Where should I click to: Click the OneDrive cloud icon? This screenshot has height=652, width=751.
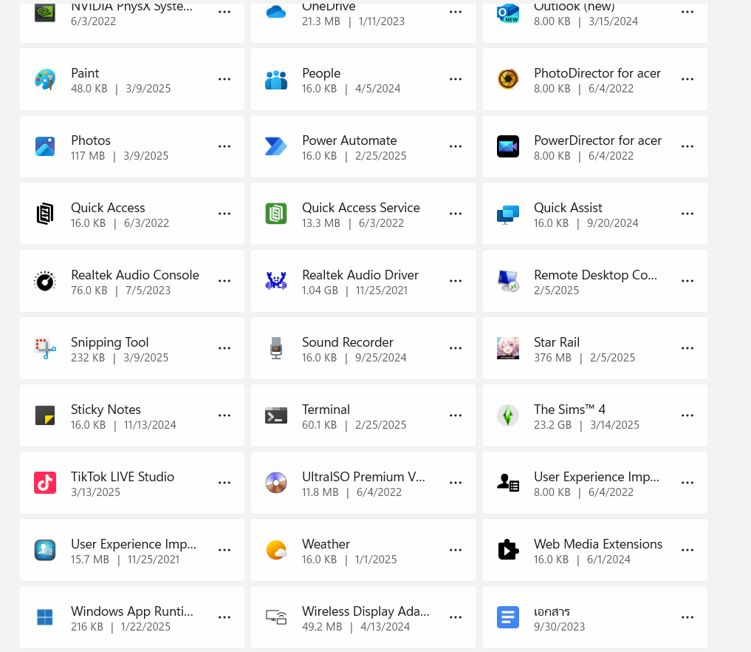coord(276,13)
